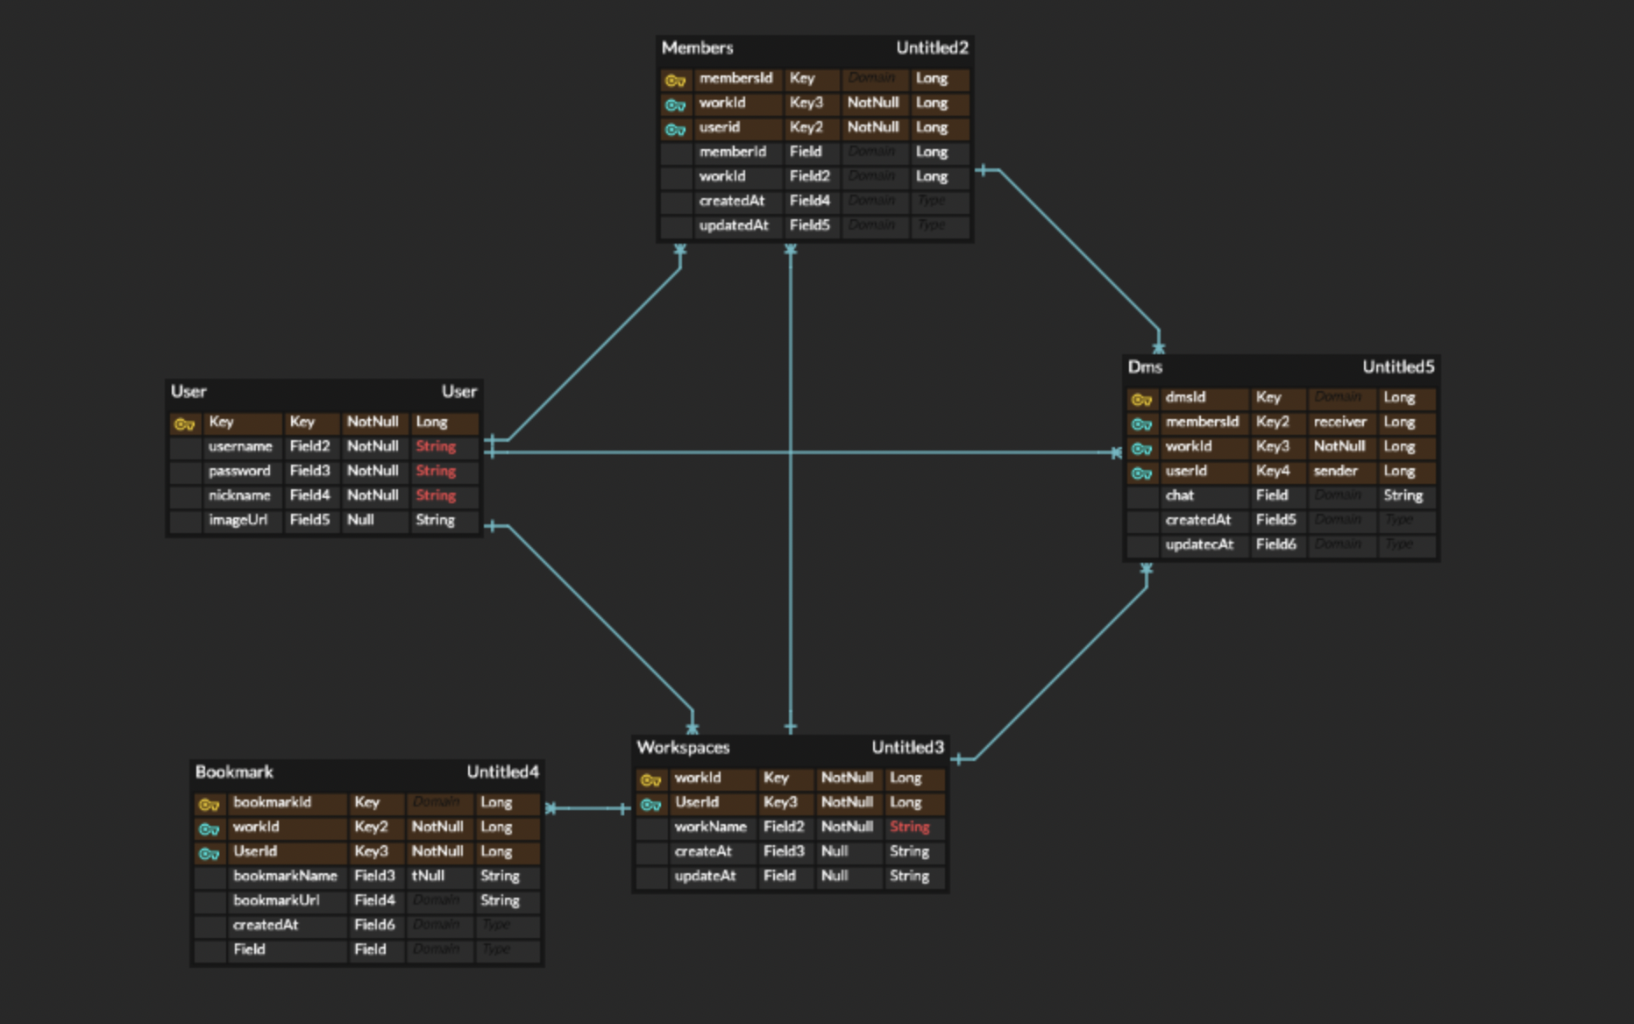1634x1024 pixels.
Task: Click the Untitled5 label on the Dms table
Action: 1397,367
